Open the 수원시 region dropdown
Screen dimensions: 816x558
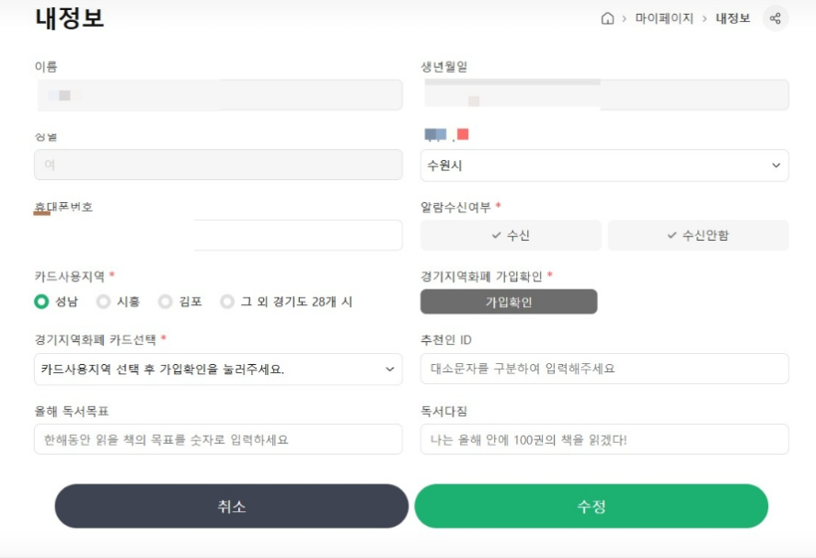604,165
